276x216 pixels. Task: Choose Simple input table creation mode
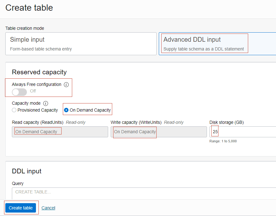81,44
